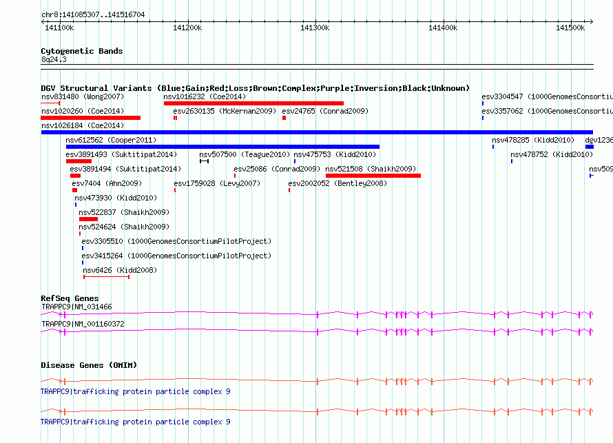The height and width of the screenshot is (443, 613).
Task: Click the nsv6426 (Kidd2008) variant span
Action: [x=106, y=277]
